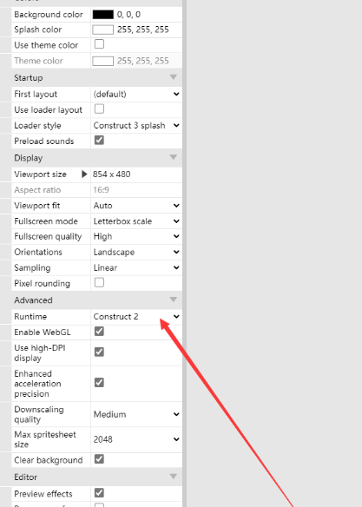Open the Max spritesheet size dropdown
This screenshot has width=362, height=507.
point(136,439)
